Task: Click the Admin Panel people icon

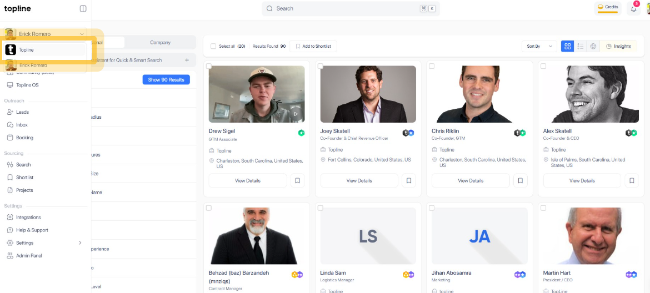Action: coord(11,256)
